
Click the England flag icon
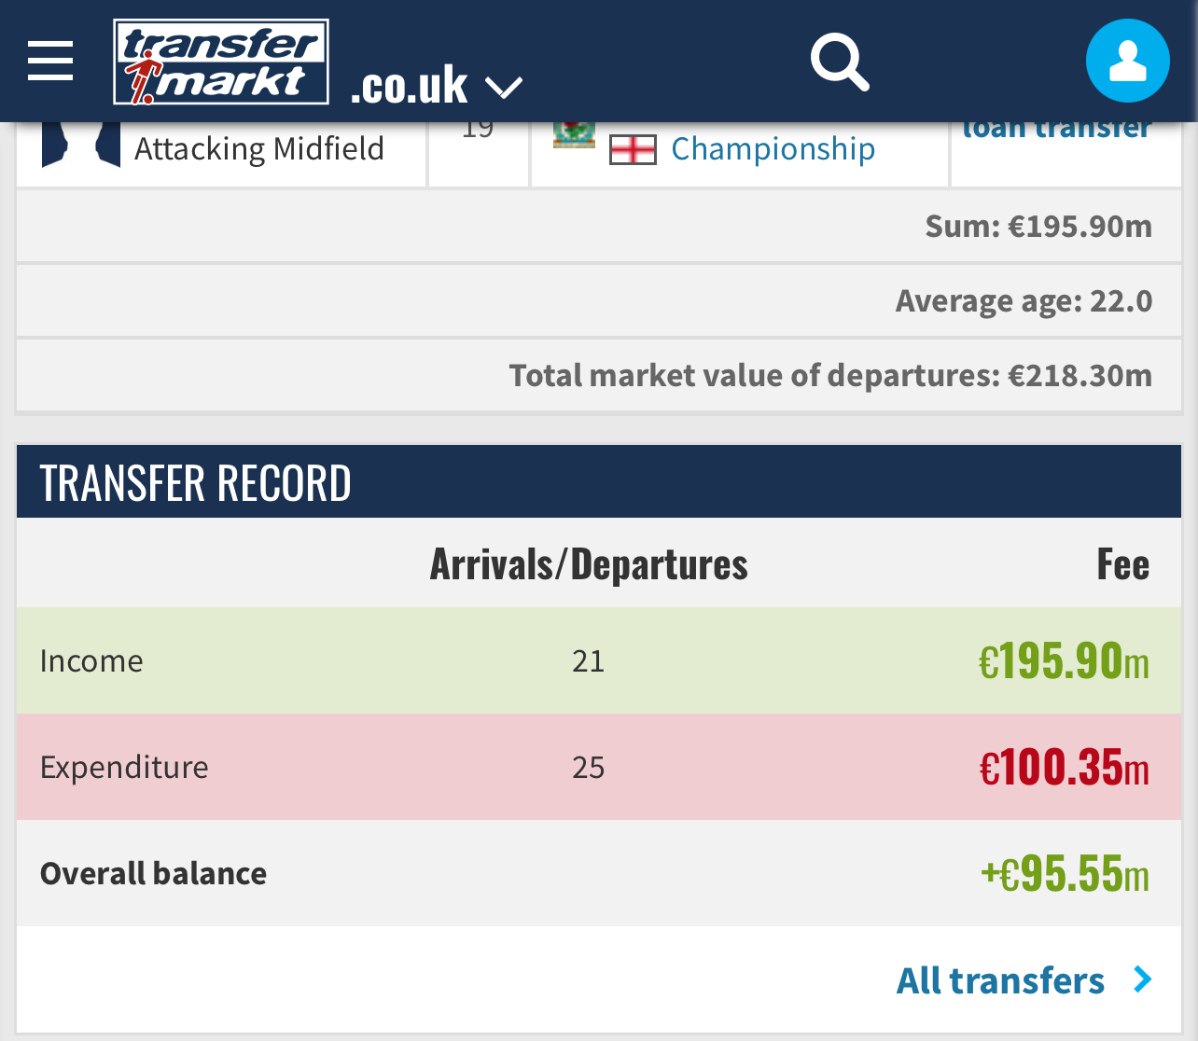(633, 149)
